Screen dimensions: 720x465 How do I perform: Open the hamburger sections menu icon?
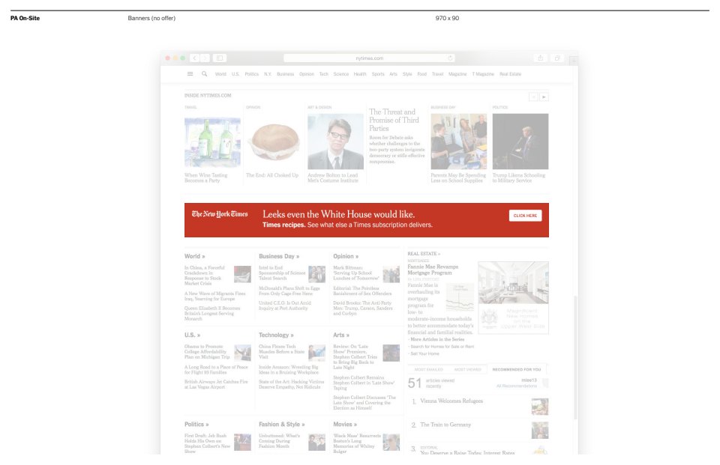pos(190,74)
